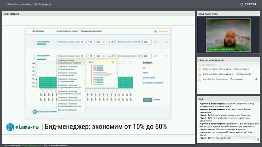Open rule 1 Стоимость позиции dropdown
This screenshot has height=147, width=262.
71,42
